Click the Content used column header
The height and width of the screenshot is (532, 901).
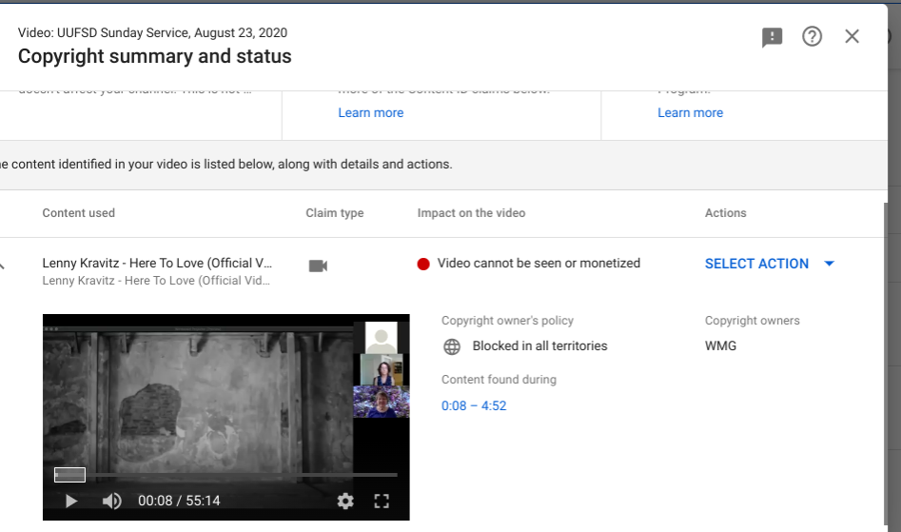79,213
